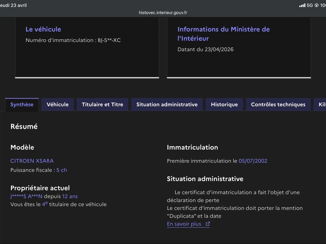
Task: Open the Contrôles techniques tab
Action: pyautogui.click(x=278, y=105)
